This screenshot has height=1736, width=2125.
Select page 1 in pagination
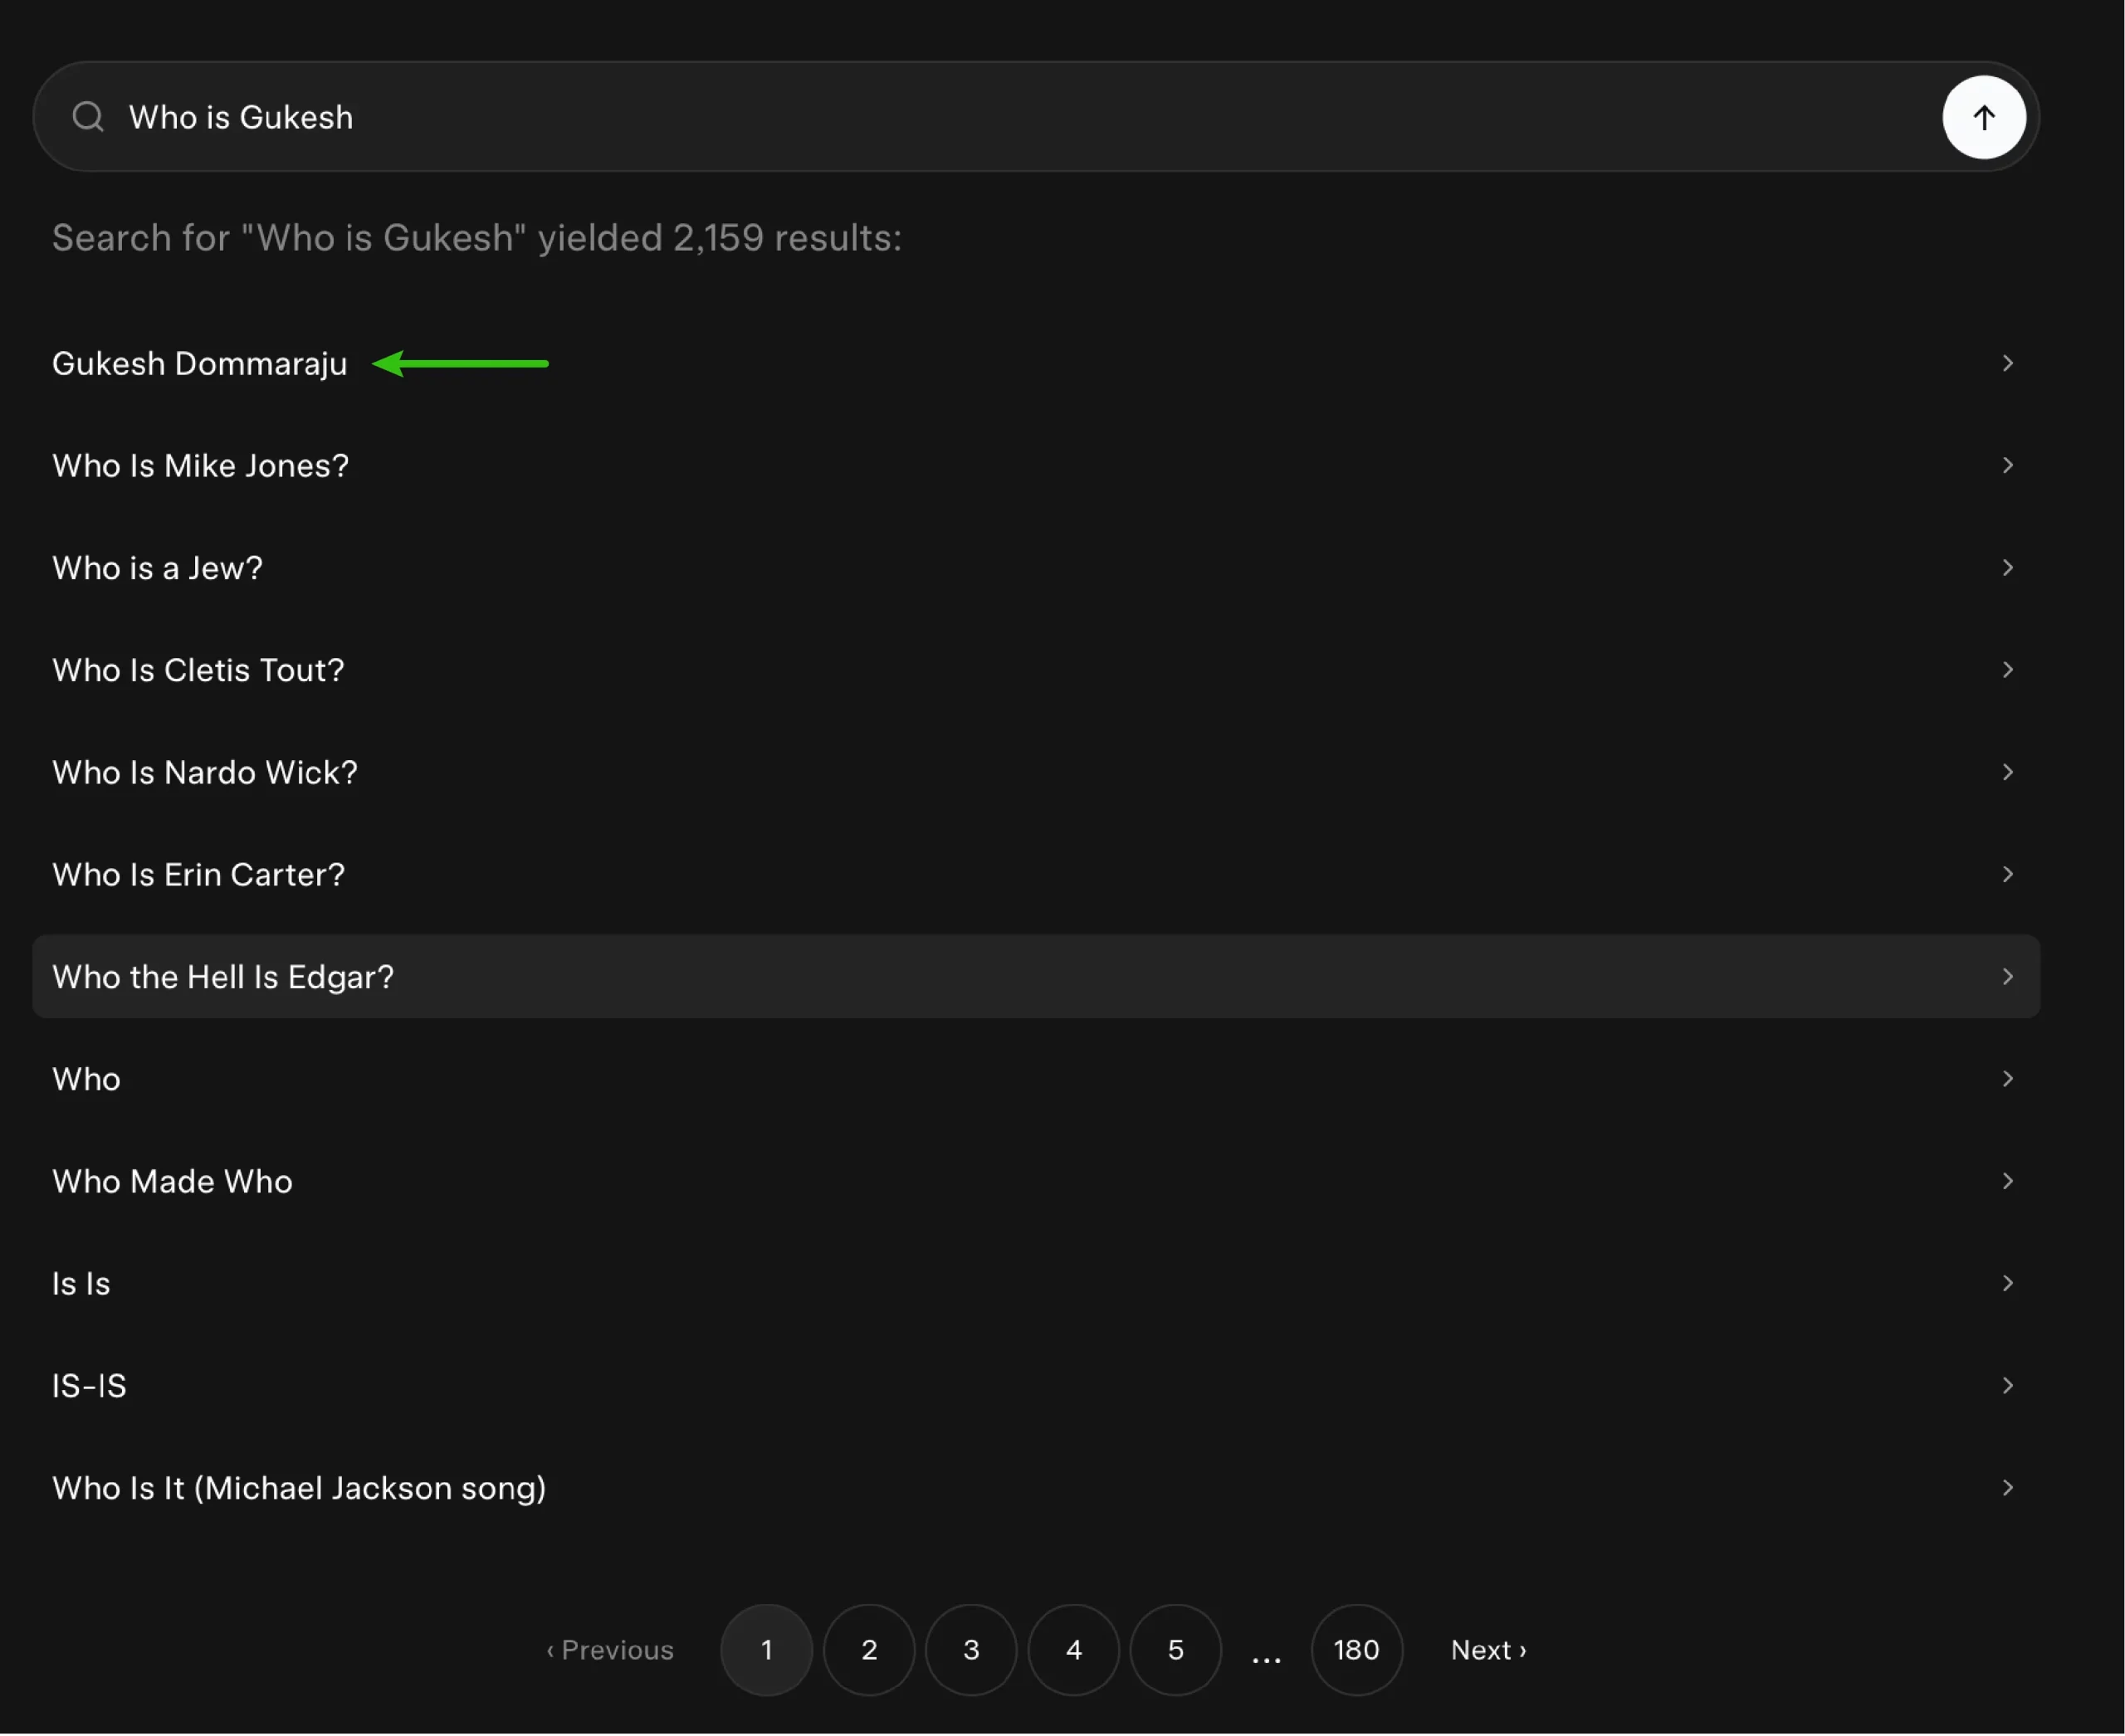click(x=766, y=1650)
